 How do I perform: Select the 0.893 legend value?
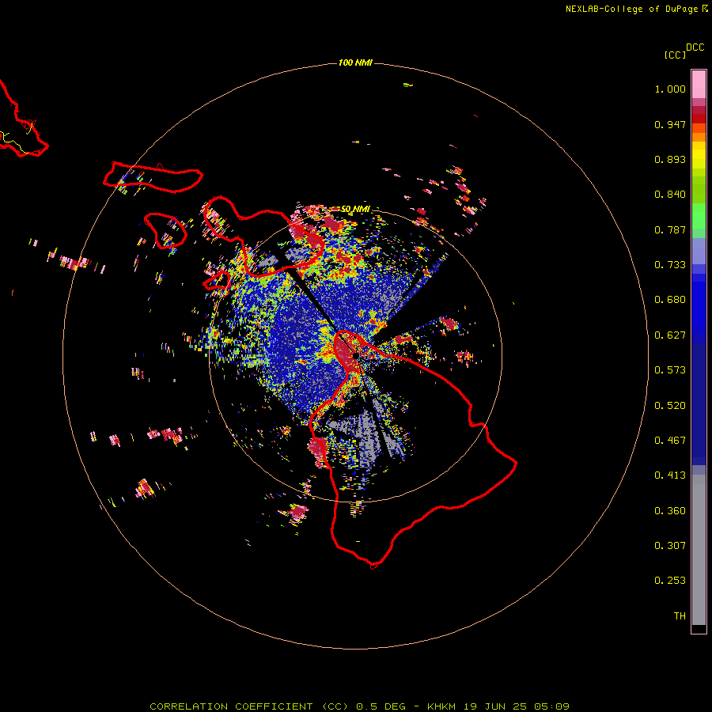670,159
